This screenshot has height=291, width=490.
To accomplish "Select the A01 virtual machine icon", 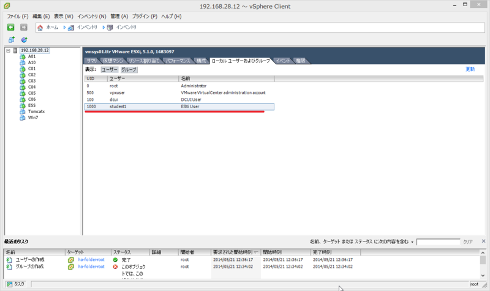I will (23, 56).
